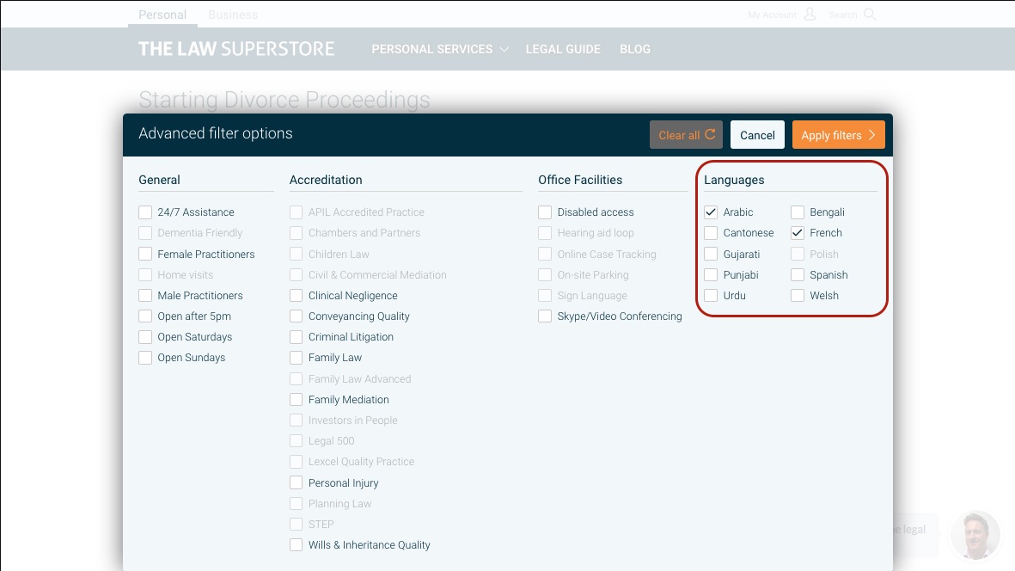Image resolution: width=1015 pixels, height=571 pixels.
Task: Select the Welsh language checkbox
Action: click(797, 295)
